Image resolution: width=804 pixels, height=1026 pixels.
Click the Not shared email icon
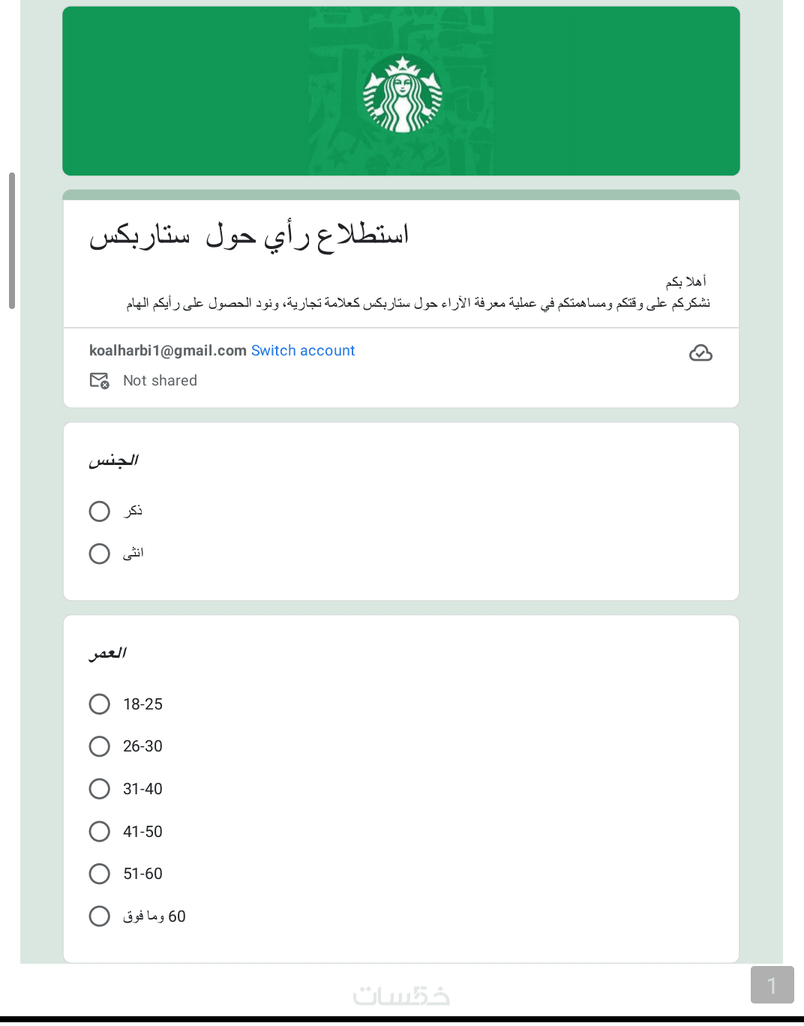coord(99,381)
